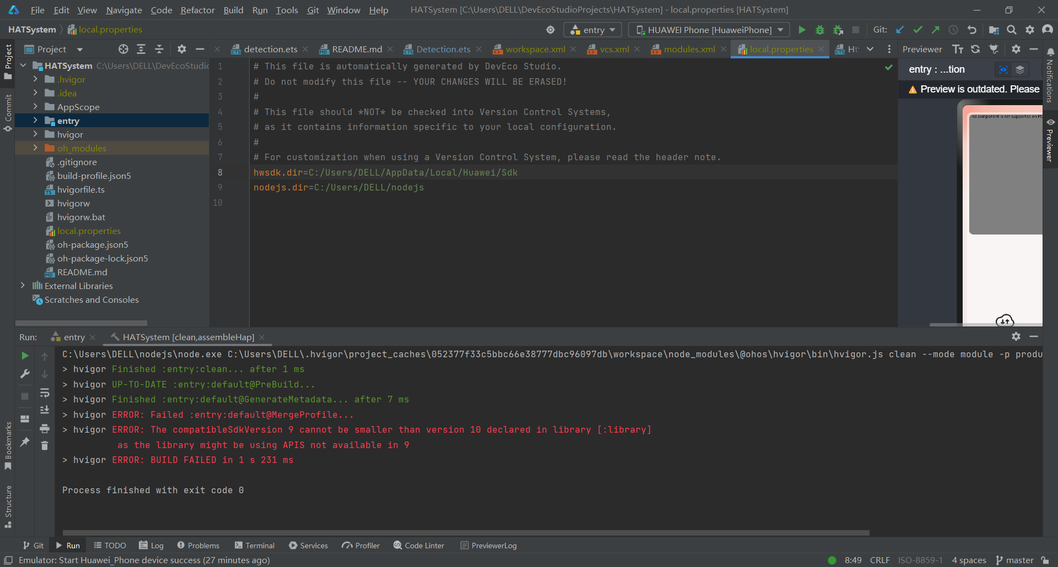The width and height of the screenshot is (1058, 567).
Task: Expand External Libraries node
Action: [23, 286]
